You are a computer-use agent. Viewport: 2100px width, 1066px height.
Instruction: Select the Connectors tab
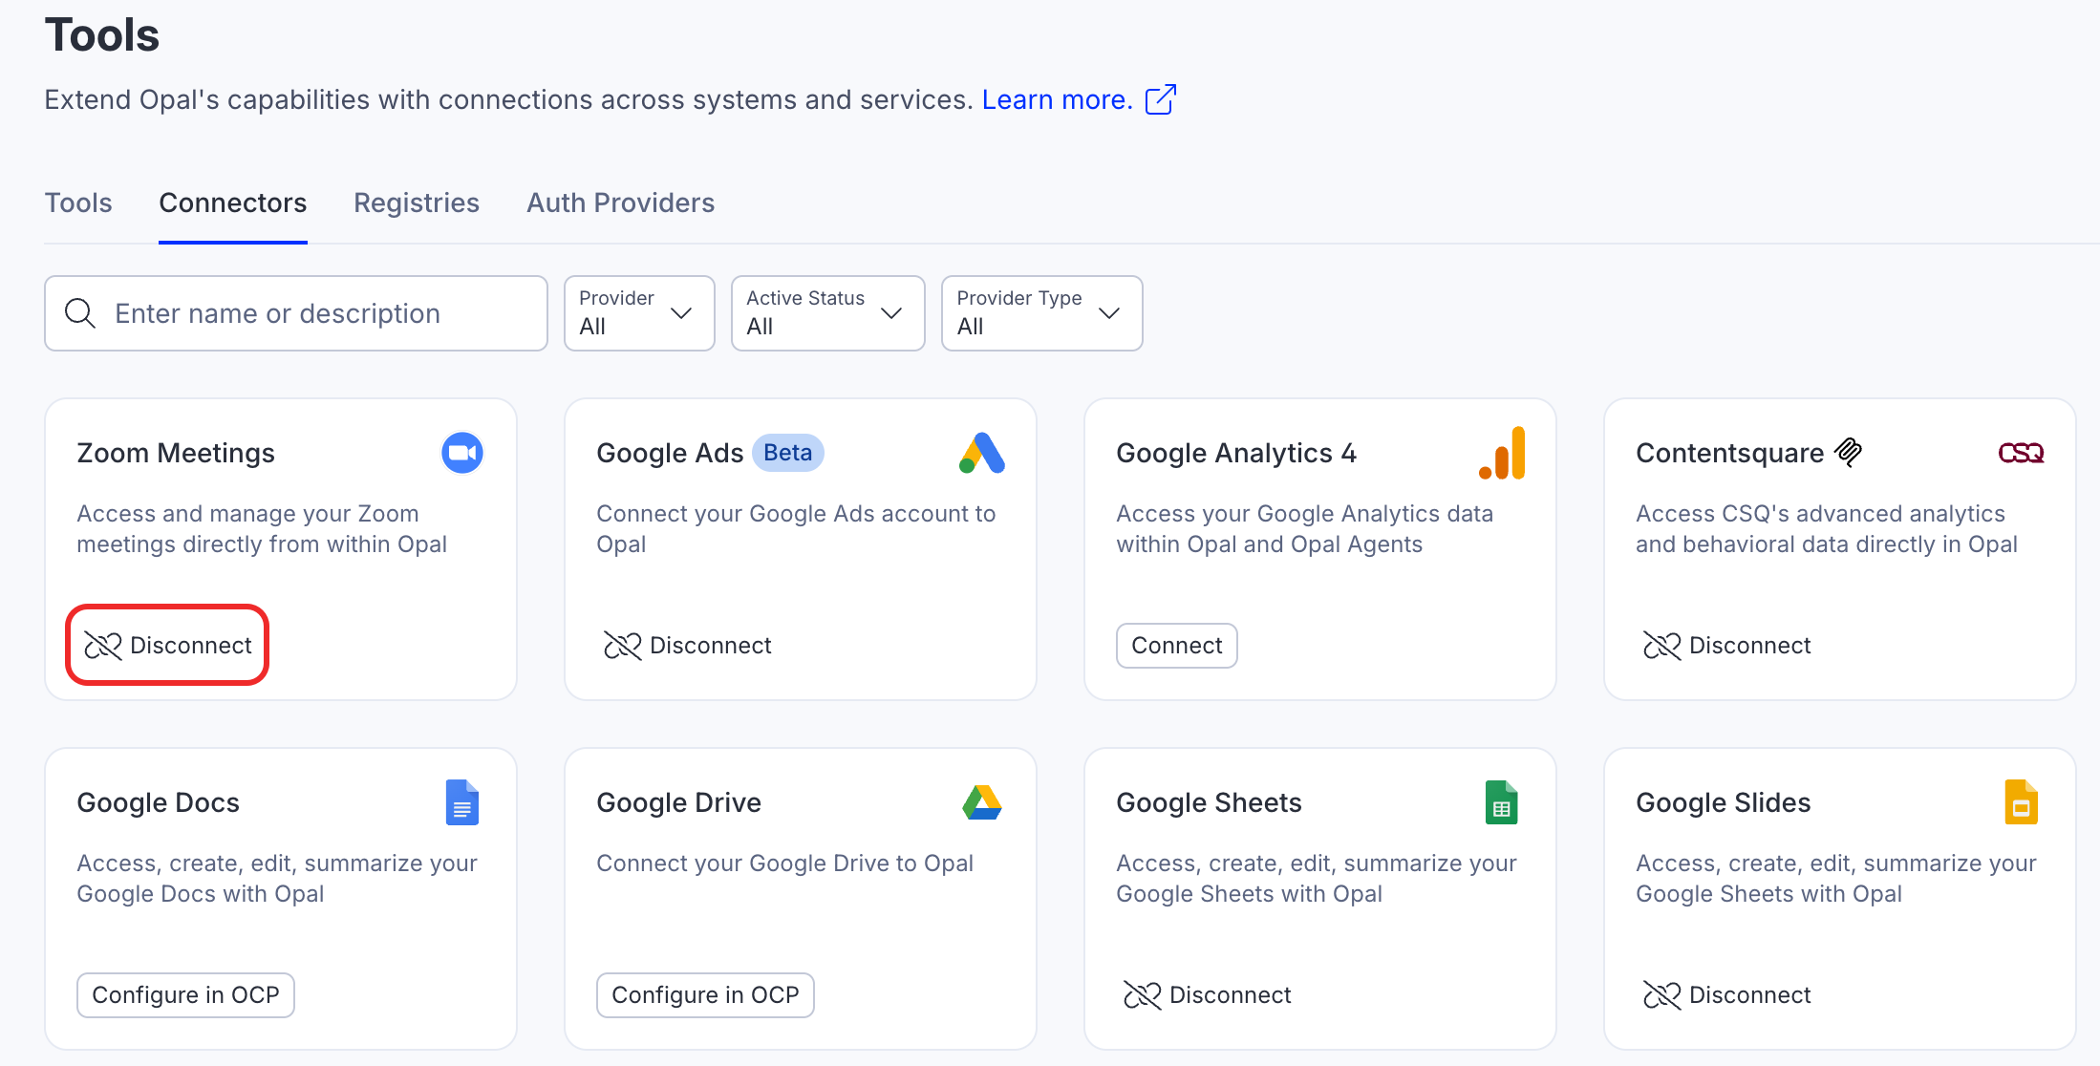click(233, 203)
